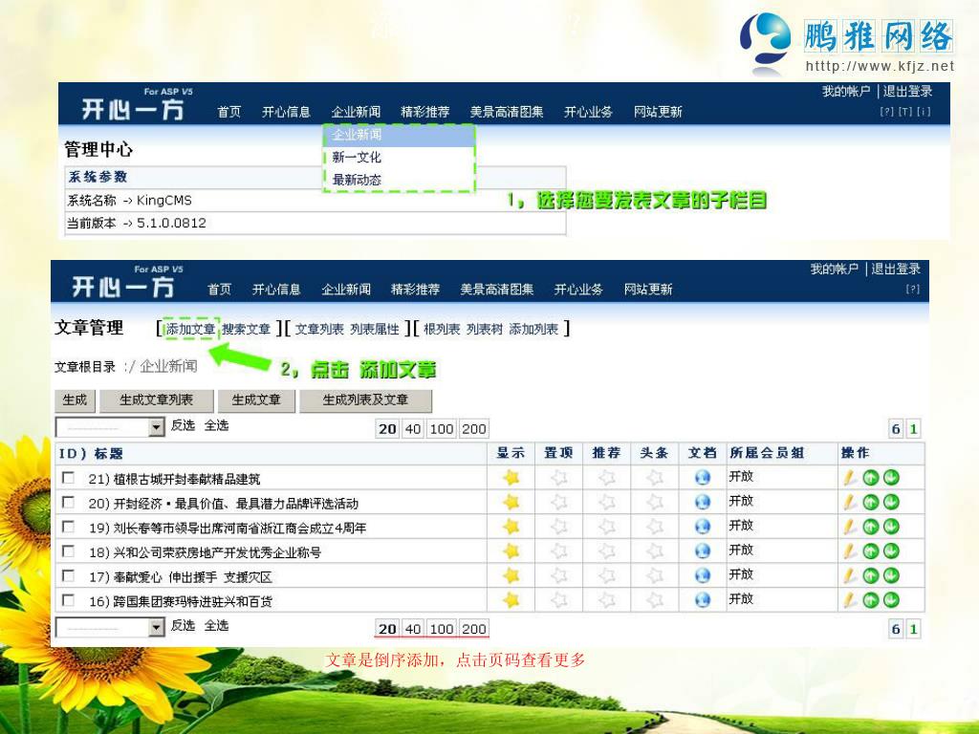The width and height of the screenshot is (979, 734).
Task: Click 退出登录 in the lower header
Action: tap(896, 269)
